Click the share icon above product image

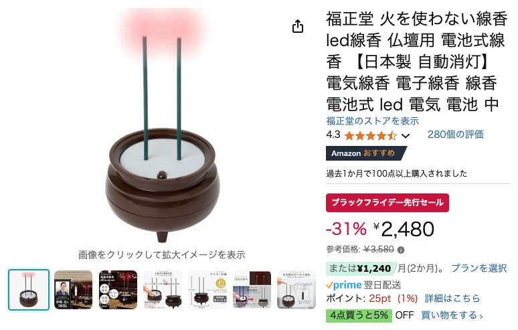tap(298, 26)
